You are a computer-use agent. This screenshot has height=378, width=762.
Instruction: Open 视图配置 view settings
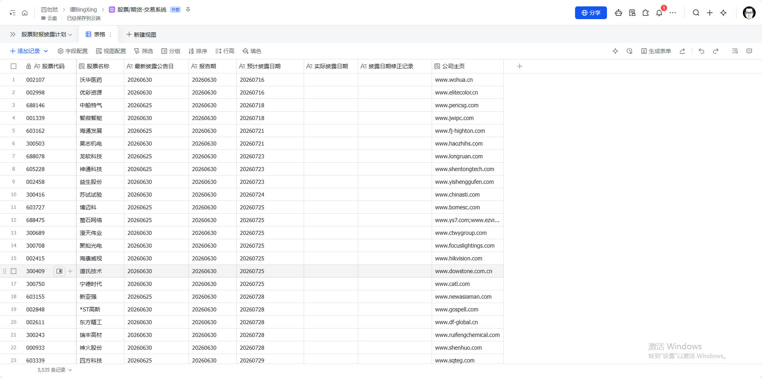click(111, 51)
